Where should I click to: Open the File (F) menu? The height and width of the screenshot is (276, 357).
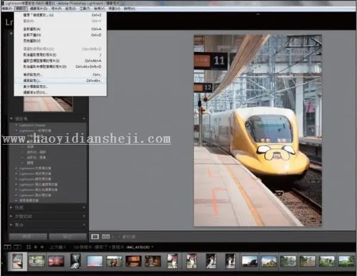coord(7,8)
